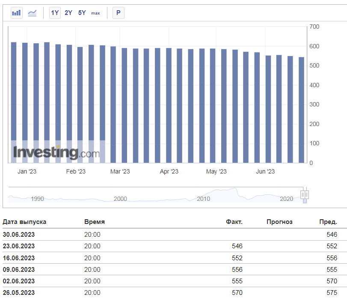Select the 30.06.2023 release date row

175,235
